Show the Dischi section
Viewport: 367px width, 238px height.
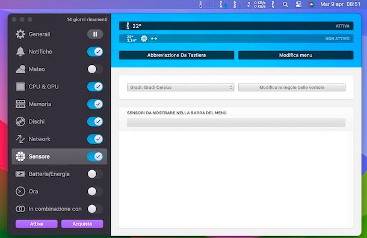(37, 121)
